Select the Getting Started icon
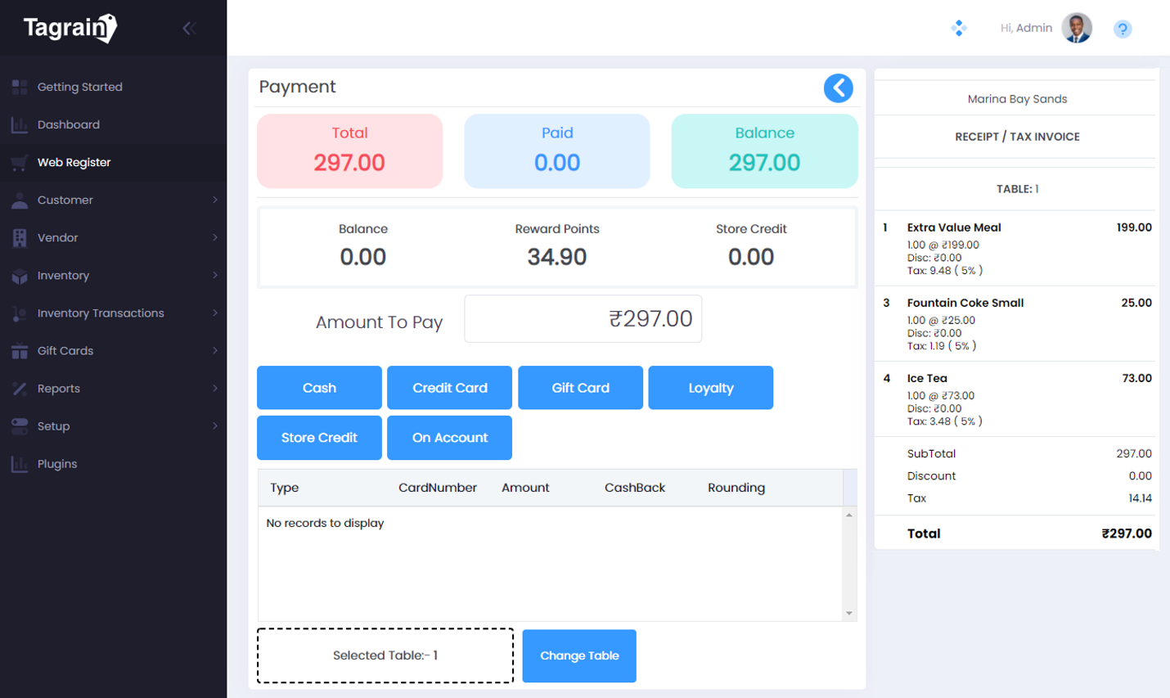The image size is (1170, 698). (x=18, y=87)
